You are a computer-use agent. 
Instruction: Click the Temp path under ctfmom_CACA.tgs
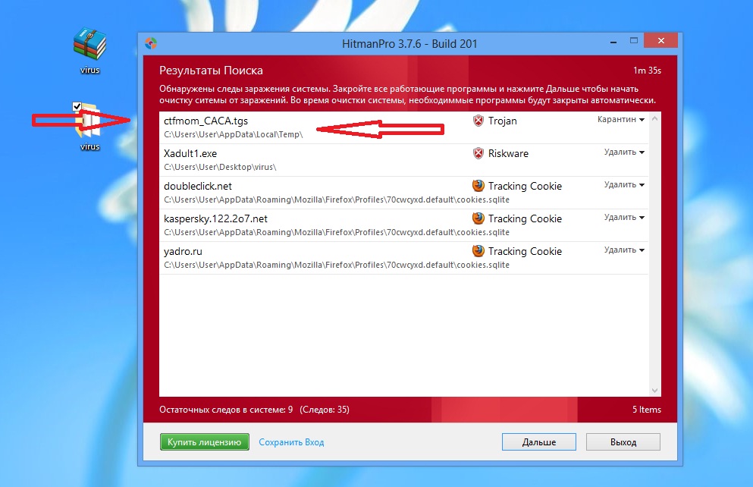[234, 134]
